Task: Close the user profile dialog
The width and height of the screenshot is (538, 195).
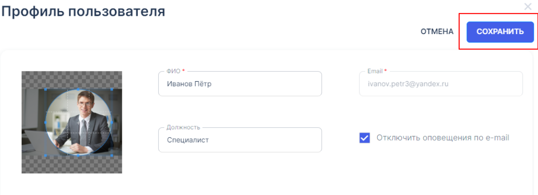Action: coord(527,6)
